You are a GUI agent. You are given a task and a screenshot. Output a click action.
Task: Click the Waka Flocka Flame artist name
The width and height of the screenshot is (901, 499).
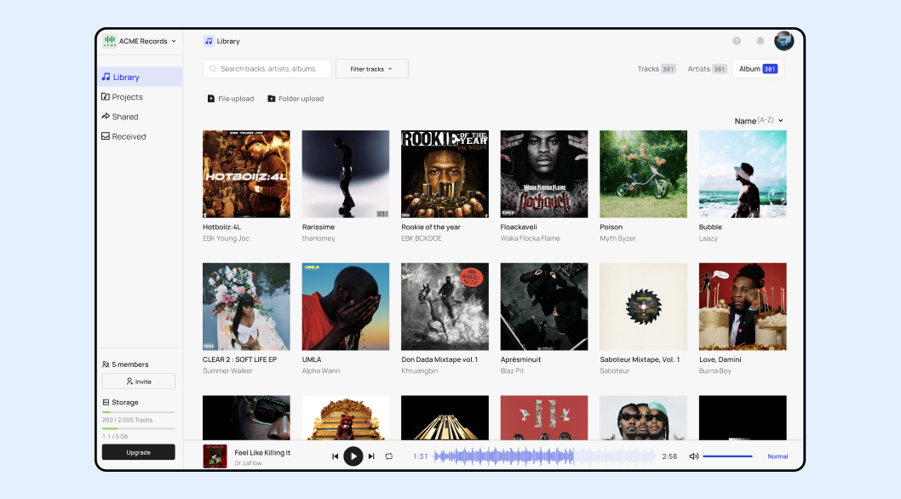pos(530,238)
